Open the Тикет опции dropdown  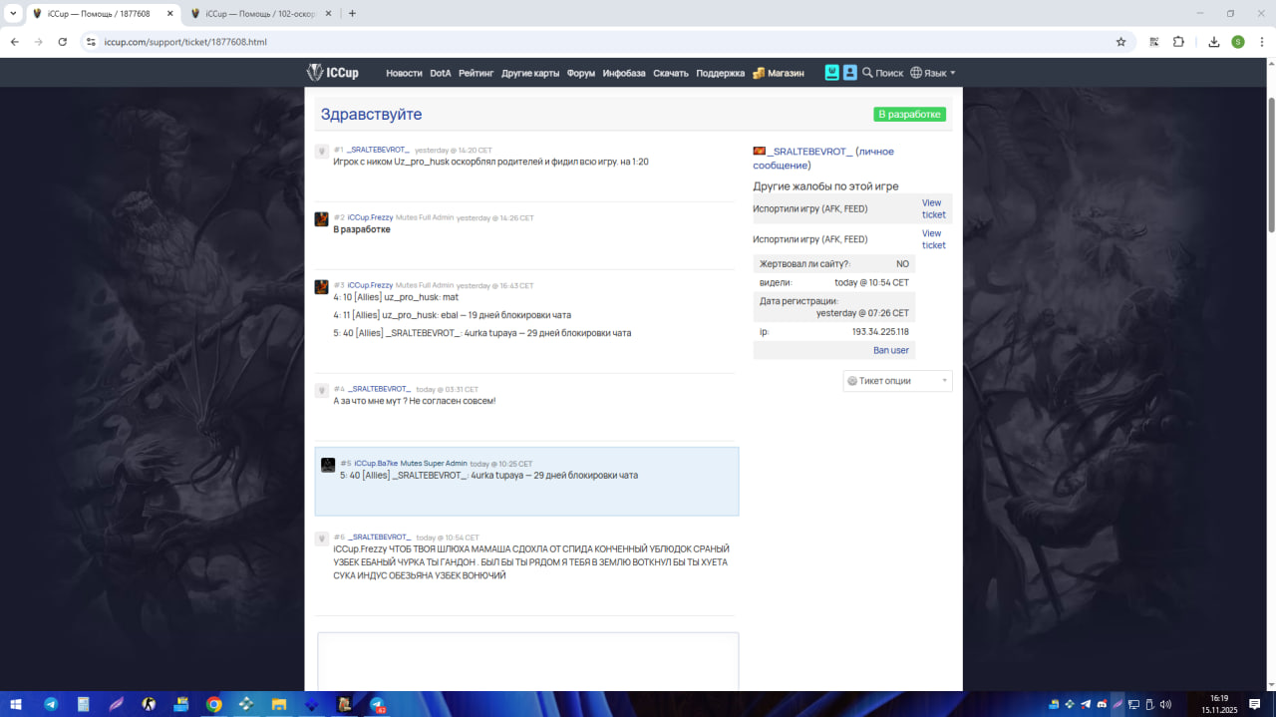[x=897, y=381]
